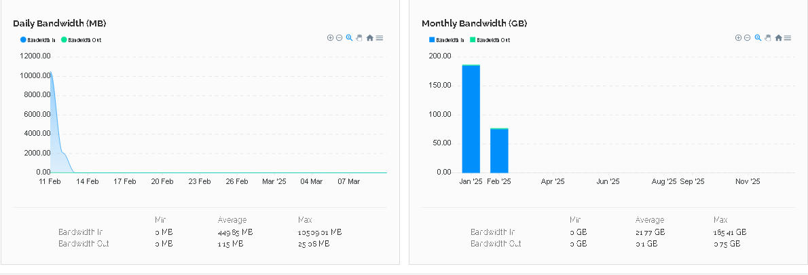Zoom in on the Monthly Bandwidth chart
The image size is (808, 275).
pyautogui.click(x=739, y=38)
